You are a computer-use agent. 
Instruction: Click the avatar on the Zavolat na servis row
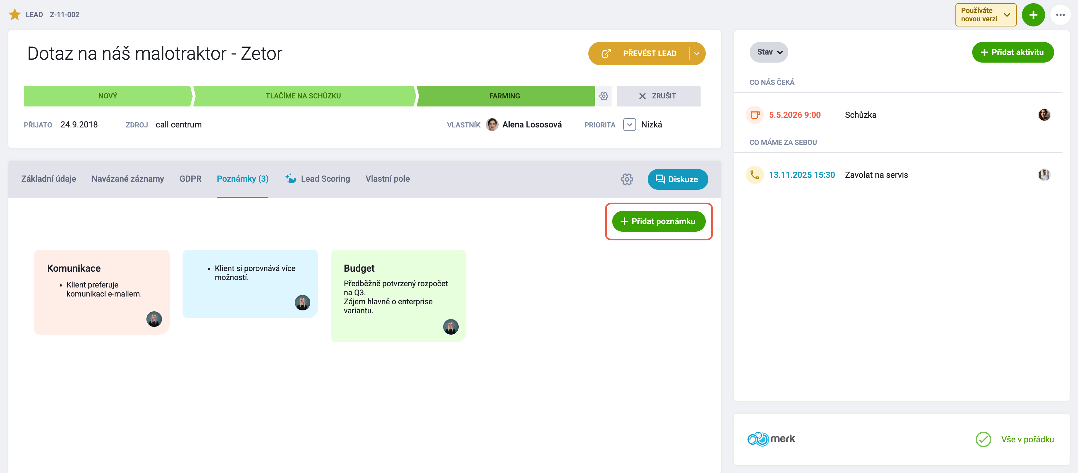pyautogui.click(x=1044, y=175)
